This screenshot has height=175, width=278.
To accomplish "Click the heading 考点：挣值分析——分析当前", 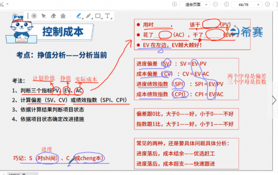I will 61,55.
